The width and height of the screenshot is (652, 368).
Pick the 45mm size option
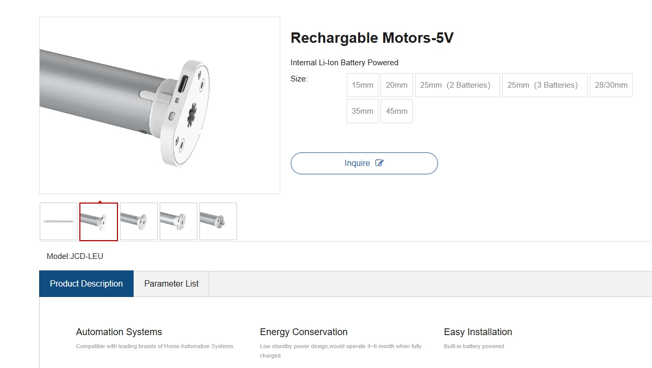(397, 111)
